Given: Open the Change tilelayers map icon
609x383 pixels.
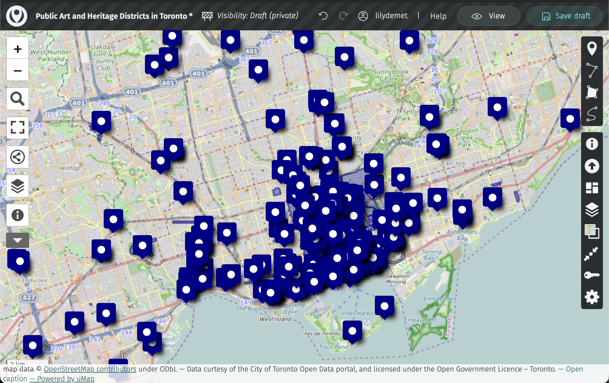Looking at the screenshot, I should pos(592,231).
